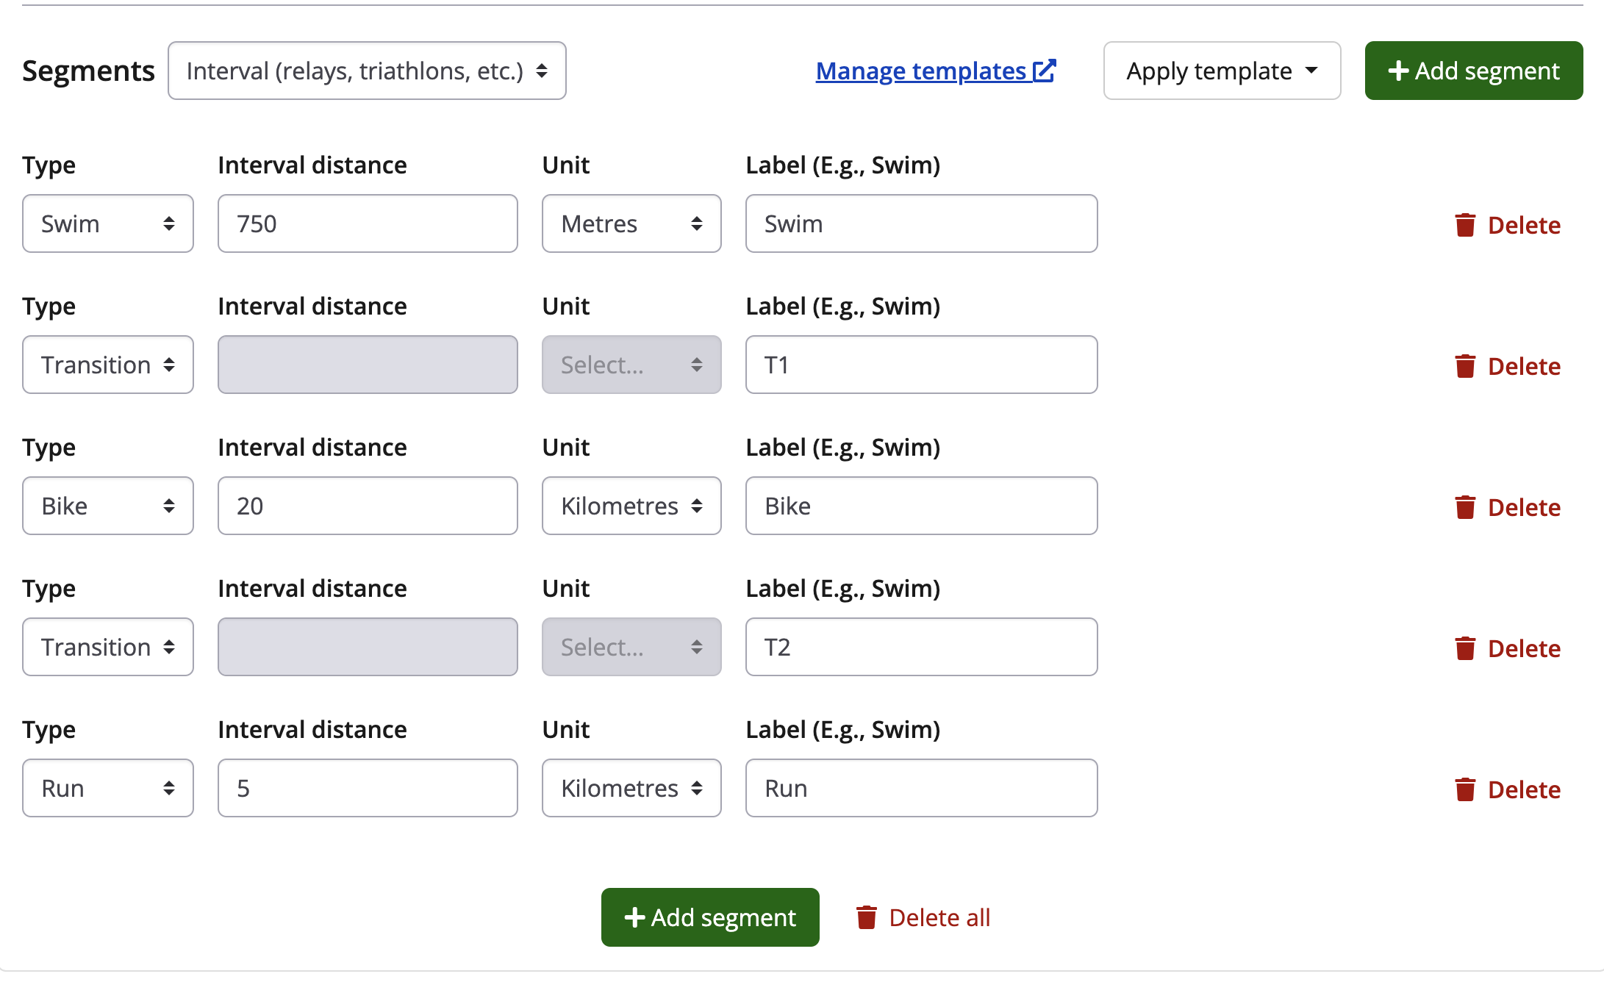The image size is (1604, 982).
Task: Focus the T1 label text field
Action: click(x=921, y=365)
